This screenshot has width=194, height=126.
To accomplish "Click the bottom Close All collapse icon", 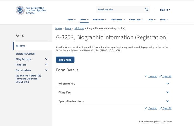I will [146, 108].
